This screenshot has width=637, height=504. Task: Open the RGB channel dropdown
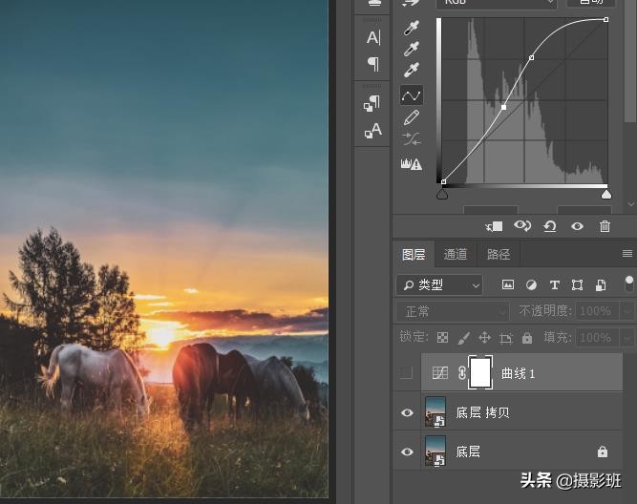[x=497, y=3]
